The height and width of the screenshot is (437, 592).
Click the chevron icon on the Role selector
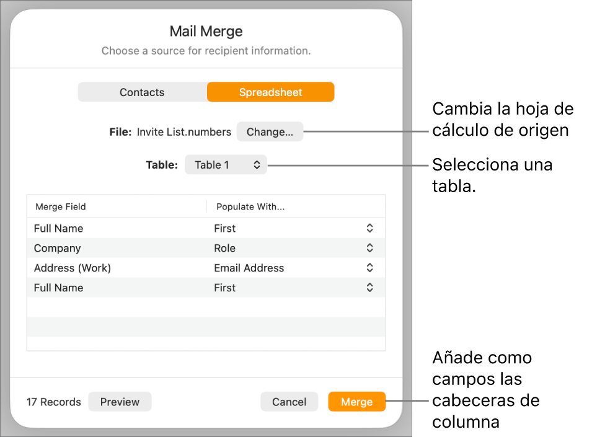point(369,248)
